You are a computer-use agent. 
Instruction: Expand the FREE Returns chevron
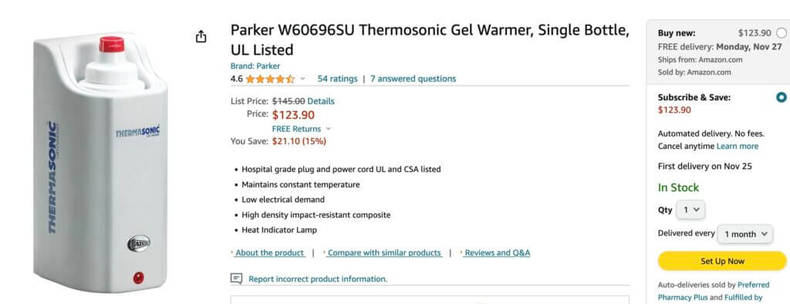point(329,129)
